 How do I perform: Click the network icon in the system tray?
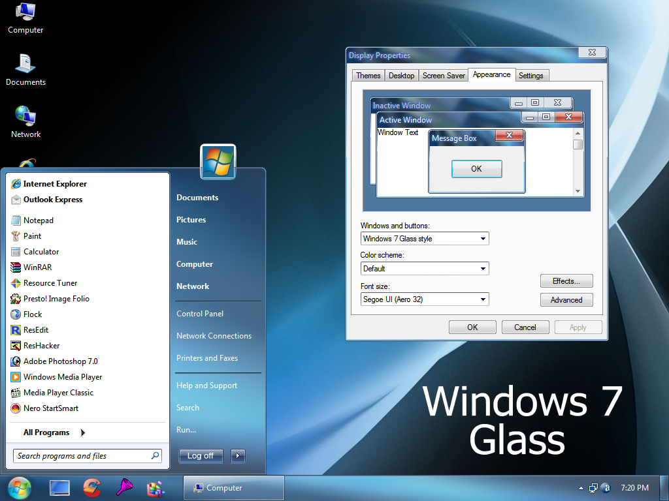coord(593,487)
